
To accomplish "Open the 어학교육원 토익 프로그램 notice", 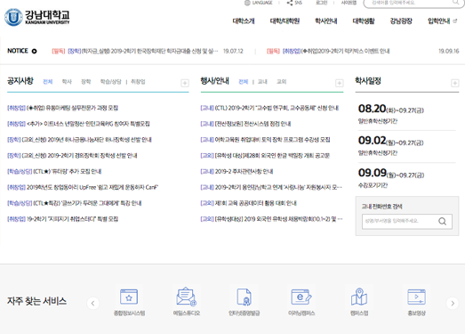I will tap(266, 140).
